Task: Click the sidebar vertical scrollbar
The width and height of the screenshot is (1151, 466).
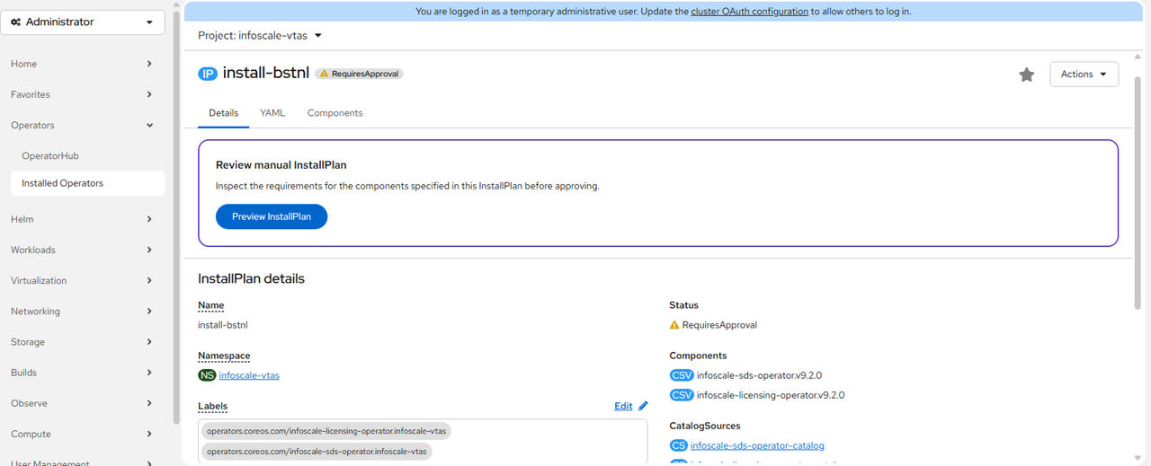Action: (176, 215)
